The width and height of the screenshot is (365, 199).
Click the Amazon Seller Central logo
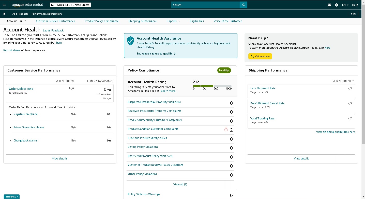click(x=27, y=5)
